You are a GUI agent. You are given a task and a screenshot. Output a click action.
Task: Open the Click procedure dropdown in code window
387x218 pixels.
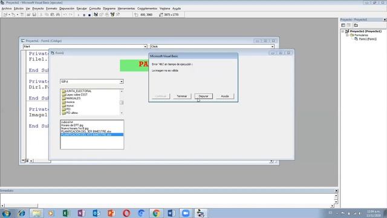point(272,47)
